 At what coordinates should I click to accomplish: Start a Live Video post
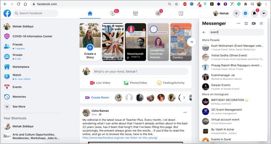[100, 83]
